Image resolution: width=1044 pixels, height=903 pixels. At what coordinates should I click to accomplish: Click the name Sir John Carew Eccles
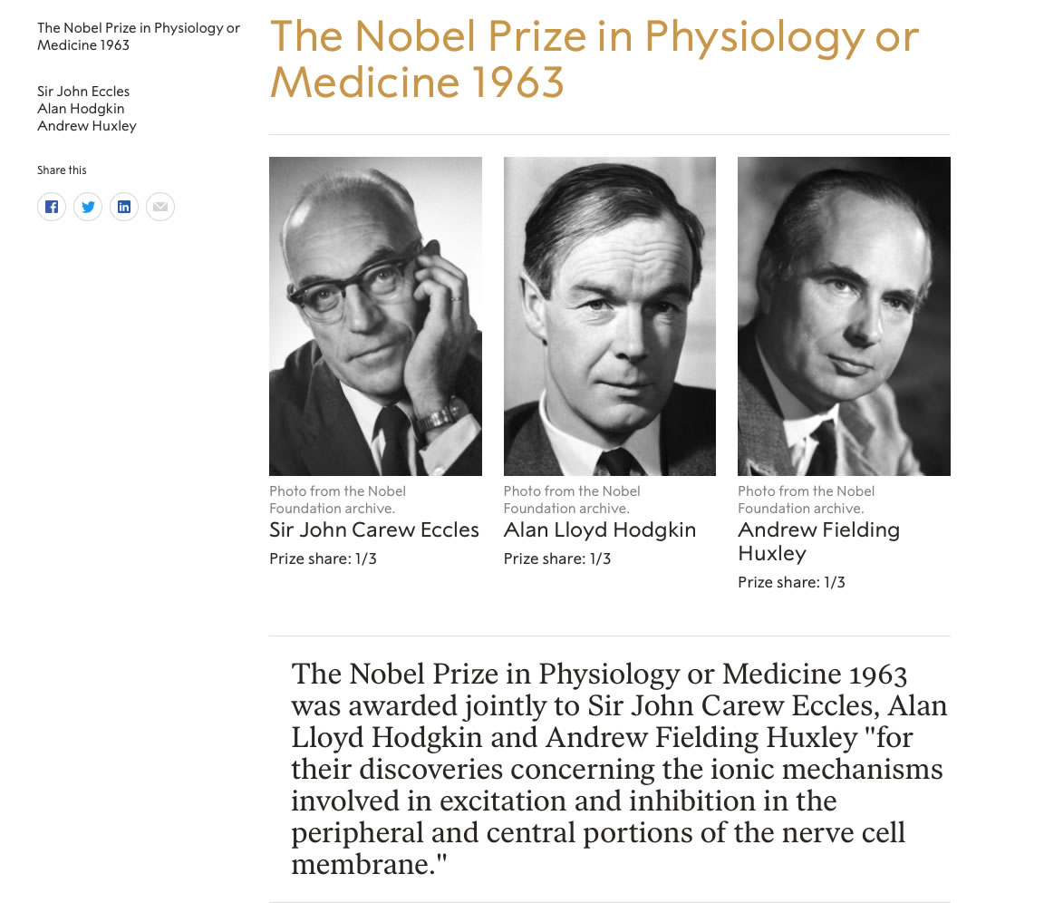pos(374,529)
